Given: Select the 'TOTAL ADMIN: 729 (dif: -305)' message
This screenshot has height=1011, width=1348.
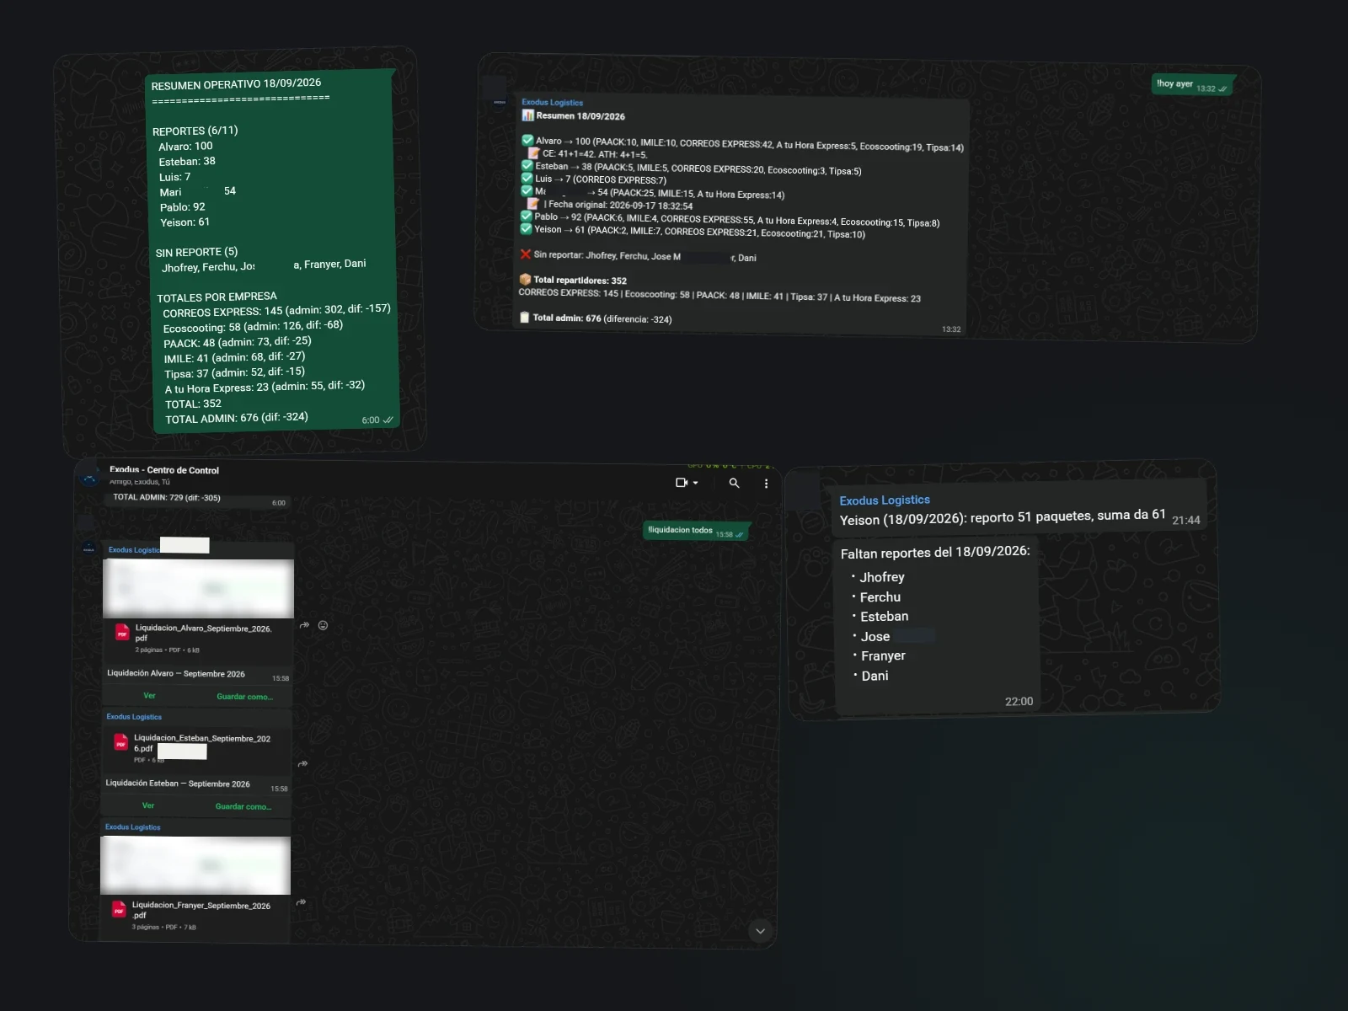Looking at the screenshot, I should click(167, 497).
